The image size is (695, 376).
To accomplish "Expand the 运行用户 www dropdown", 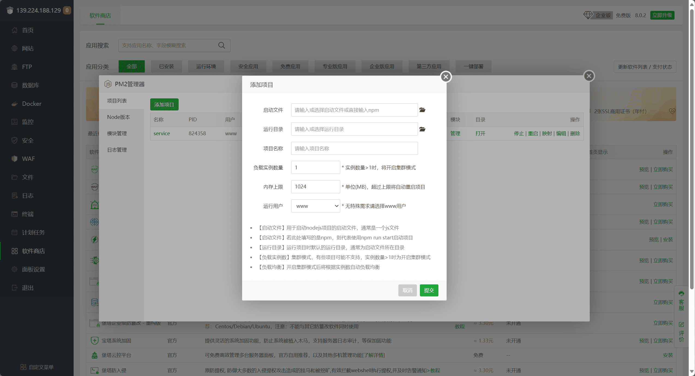I will click(315, 206).
